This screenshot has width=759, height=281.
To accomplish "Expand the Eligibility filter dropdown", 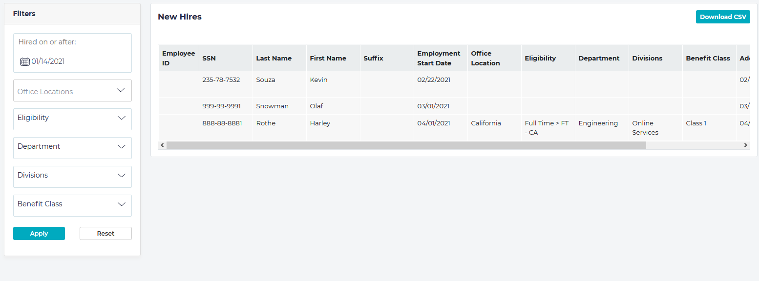I will (x=72, y=119).
